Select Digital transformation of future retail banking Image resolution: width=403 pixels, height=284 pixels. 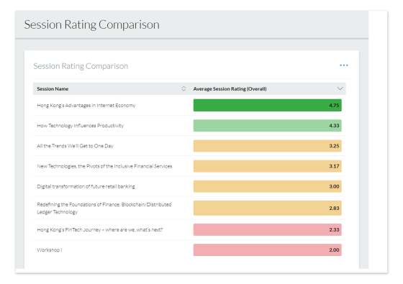pos(86,186)
